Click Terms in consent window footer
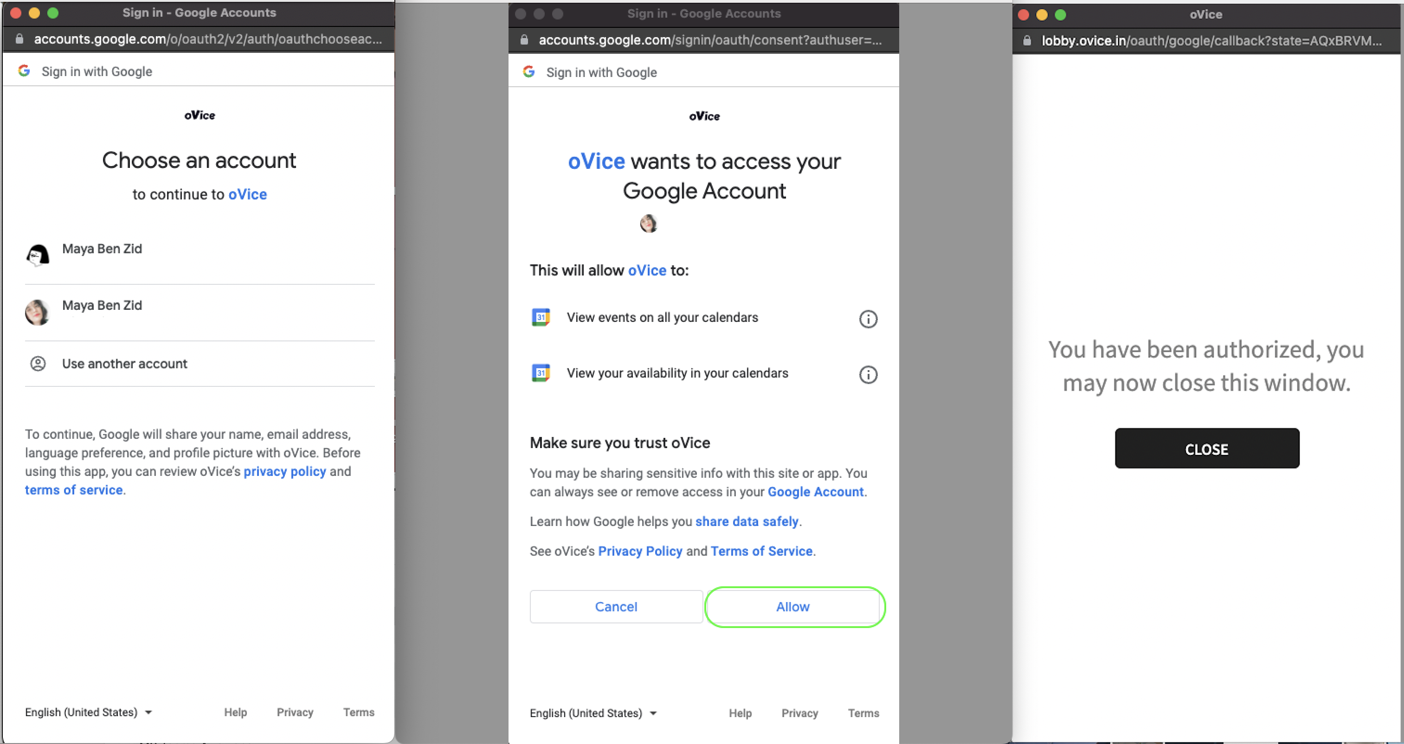This screenshot has width=1404, height=744. [x=863, y=713]
